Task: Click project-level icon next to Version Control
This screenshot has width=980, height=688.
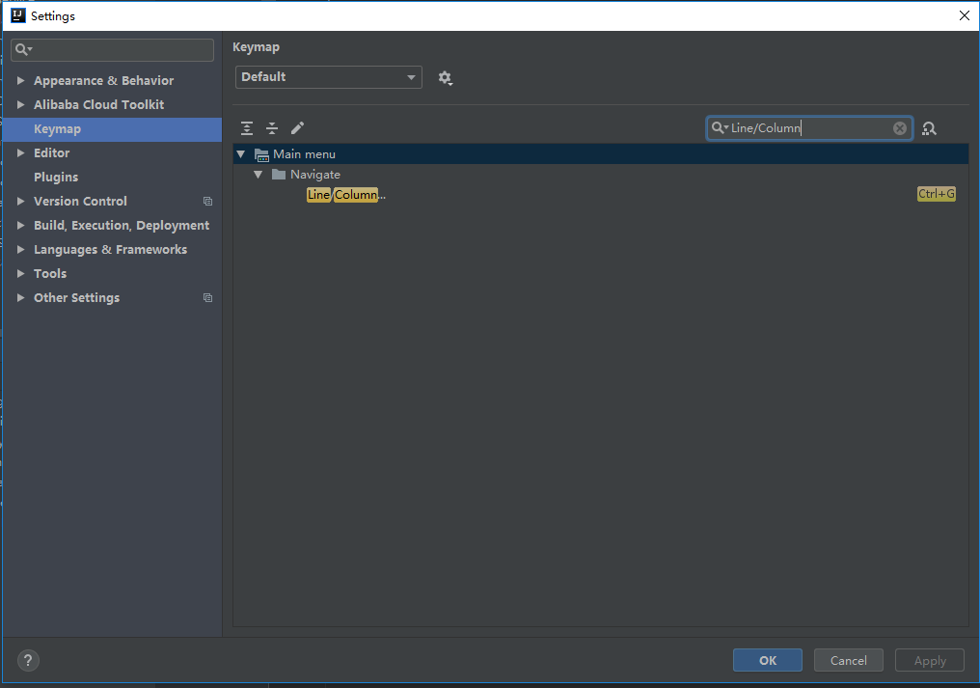Action: tap(207, 202)
